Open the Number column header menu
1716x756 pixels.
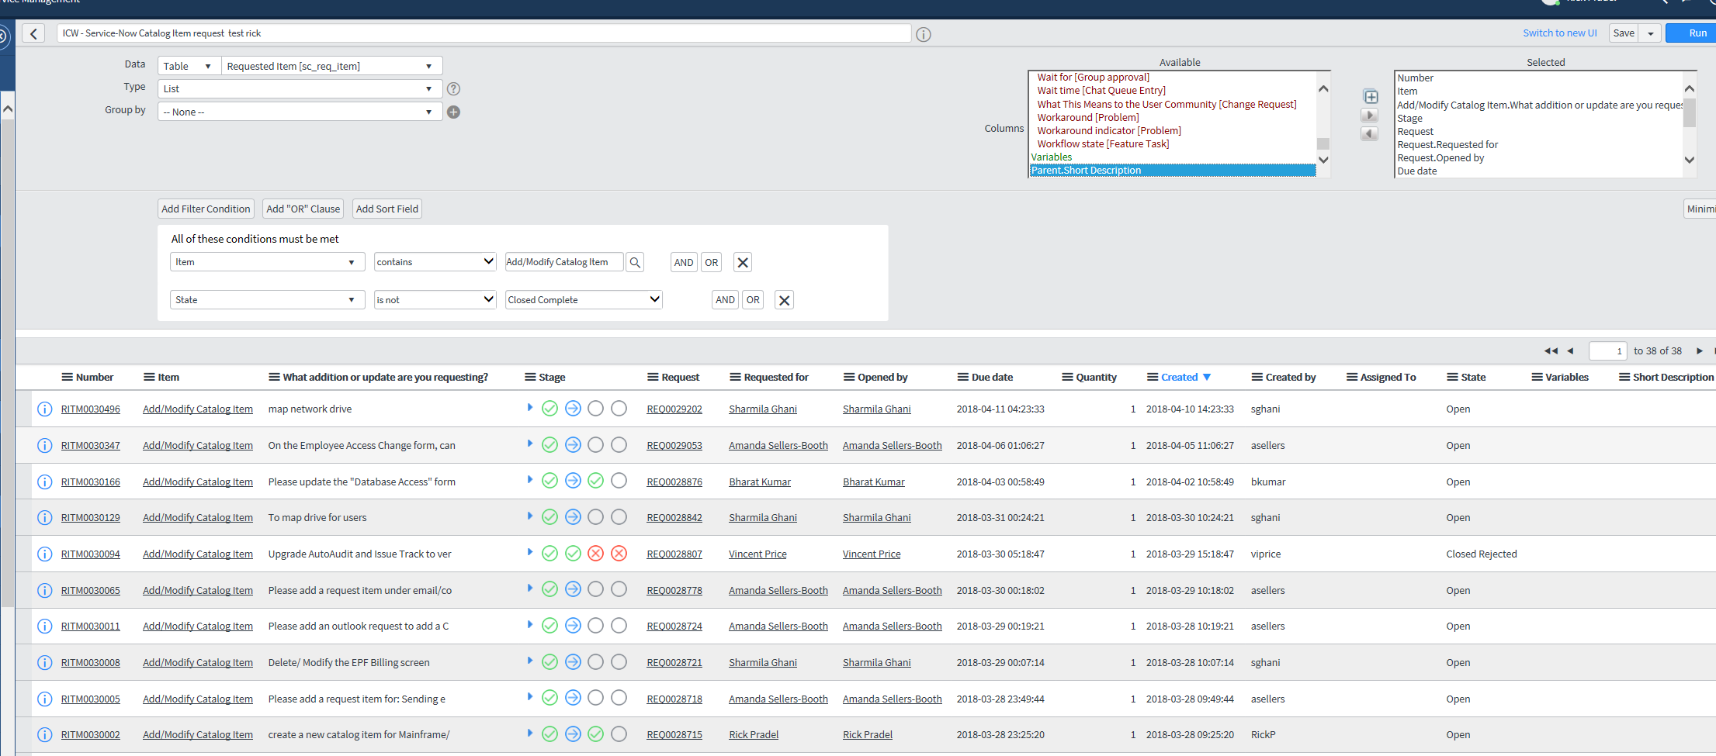[x=68, y=378]
